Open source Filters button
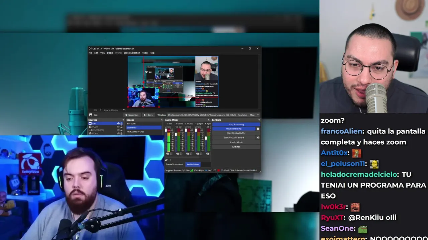The image size is (428, 240). click(148, 115)
